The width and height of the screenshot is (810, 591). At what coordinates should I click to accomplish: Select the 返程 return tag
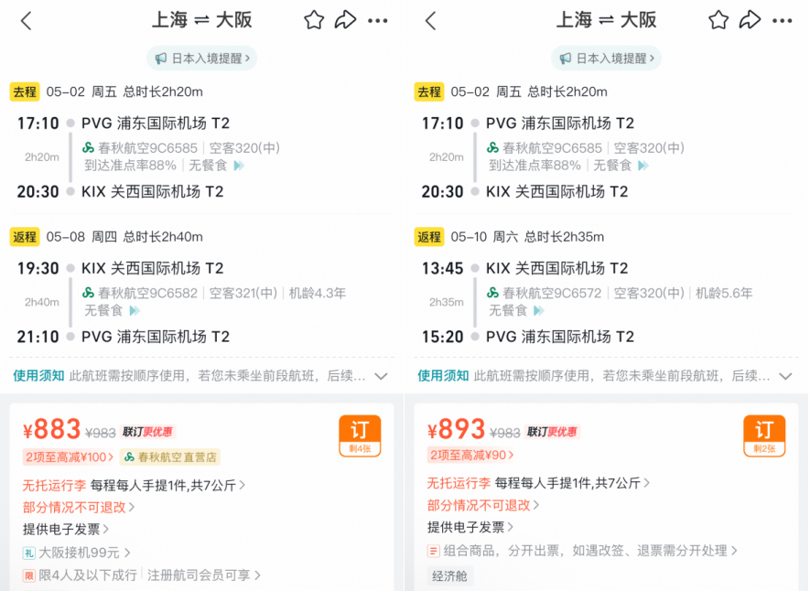[x=27, y=236]
